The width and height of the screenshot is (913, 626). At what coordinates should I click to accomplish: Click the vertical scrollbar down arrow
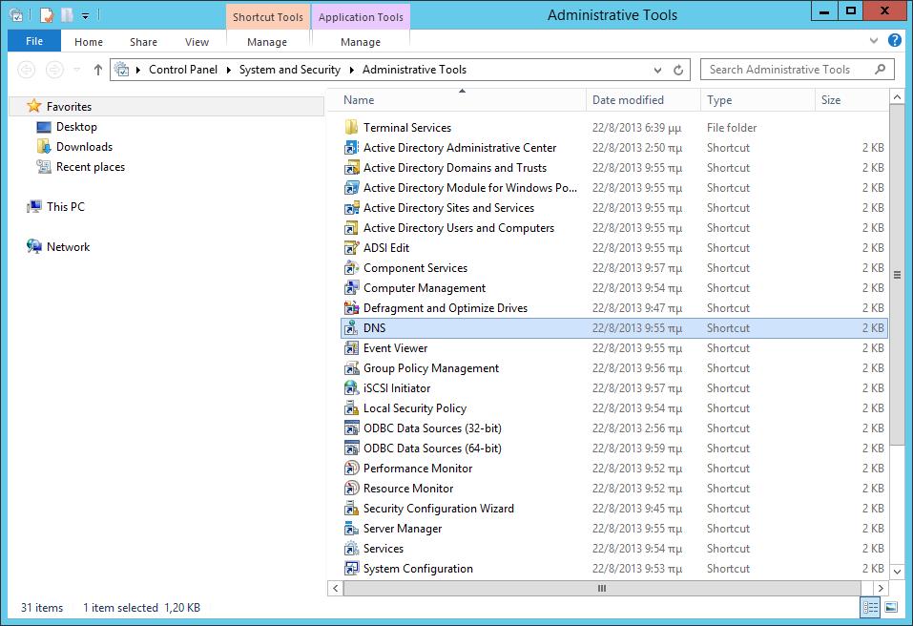pyautogui.click(x=897, y=572)
